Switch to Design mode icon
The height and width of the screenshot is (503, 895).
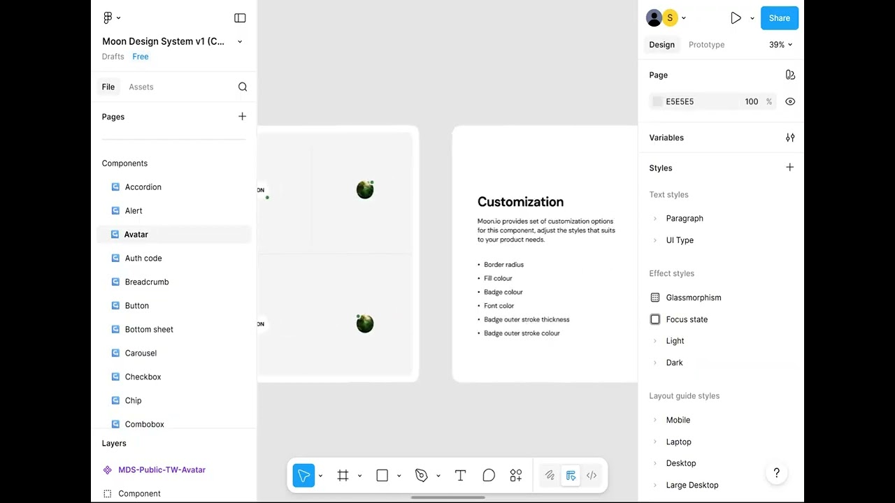[571, 476]
